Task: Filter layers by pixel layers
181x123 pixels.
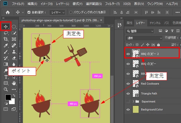Action: [x=160, y=31]
